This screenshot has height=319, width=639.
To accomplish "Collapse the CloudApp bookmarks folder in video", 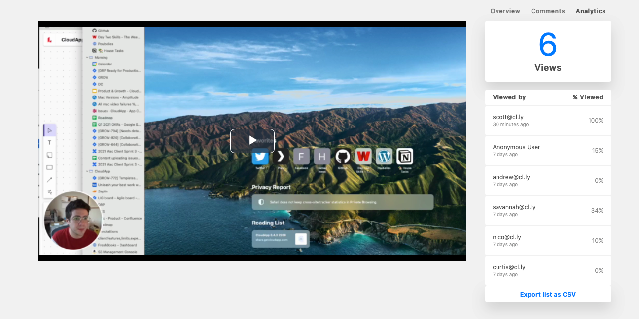I will 87,171.
